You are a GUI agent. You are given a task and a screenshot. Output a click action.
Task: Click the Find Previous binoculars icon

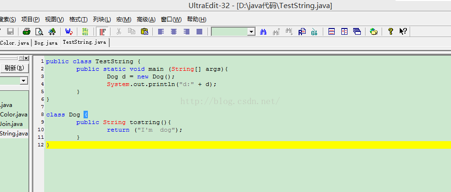click(x=276, y=32)
